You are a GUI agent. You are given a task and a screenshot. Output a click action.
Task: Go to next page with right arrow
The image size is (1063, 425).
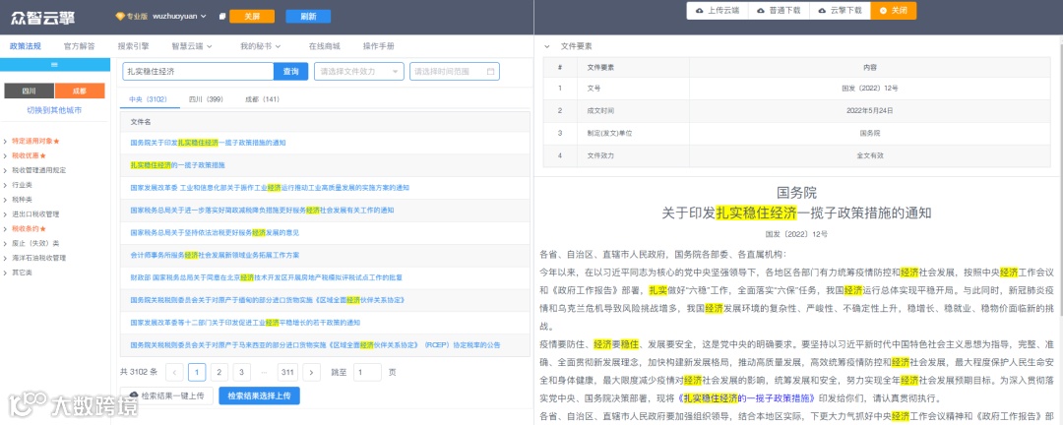(x=311, y=372)
